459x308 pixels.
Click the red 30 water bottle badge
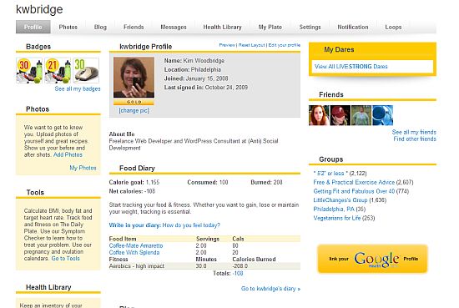pyautogui.click(x=29, y=71)
